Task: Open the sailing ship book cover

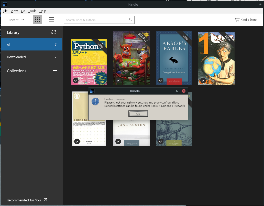Action: pyautogui.click(x=174, y=133)
